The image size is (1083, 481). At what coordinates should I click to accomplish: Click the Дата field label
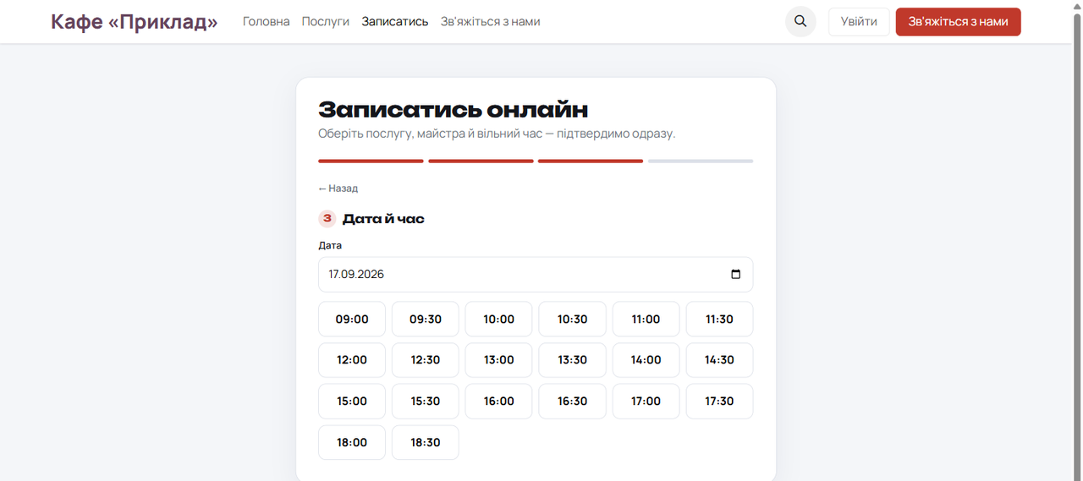coord(330,245)
